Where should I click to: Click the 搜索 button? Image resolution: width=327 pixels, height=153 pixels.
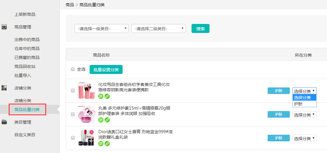click(200, 28)
